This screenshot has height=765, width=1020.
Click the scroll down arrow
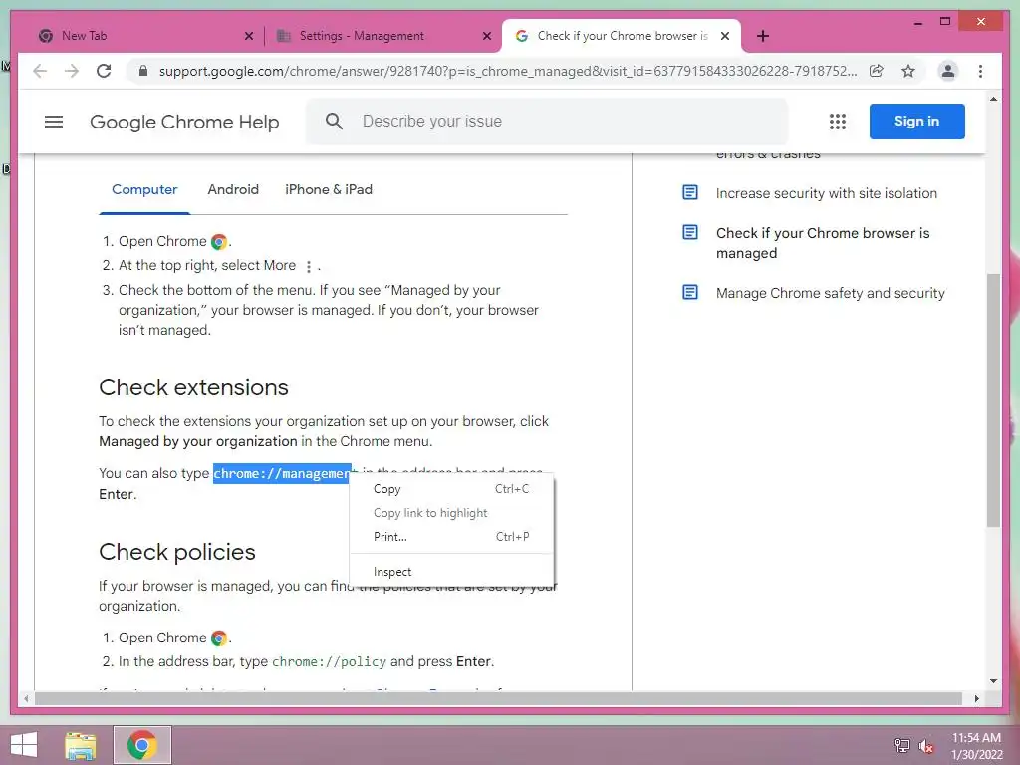coord(993,681)
